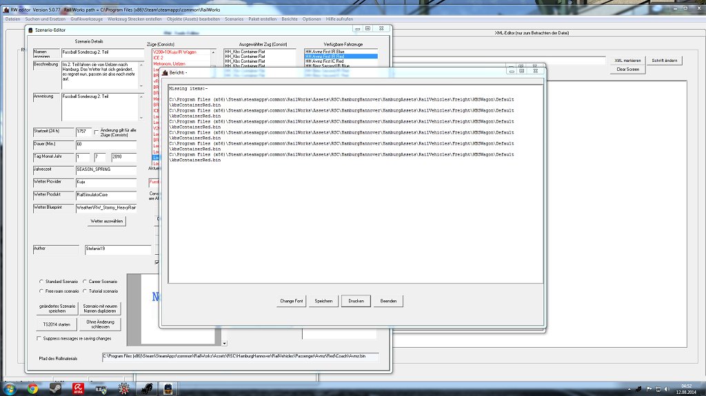The image size is (706, 396).
Task: Select the Free roam scenario radio button
Action: click(41, 291)
